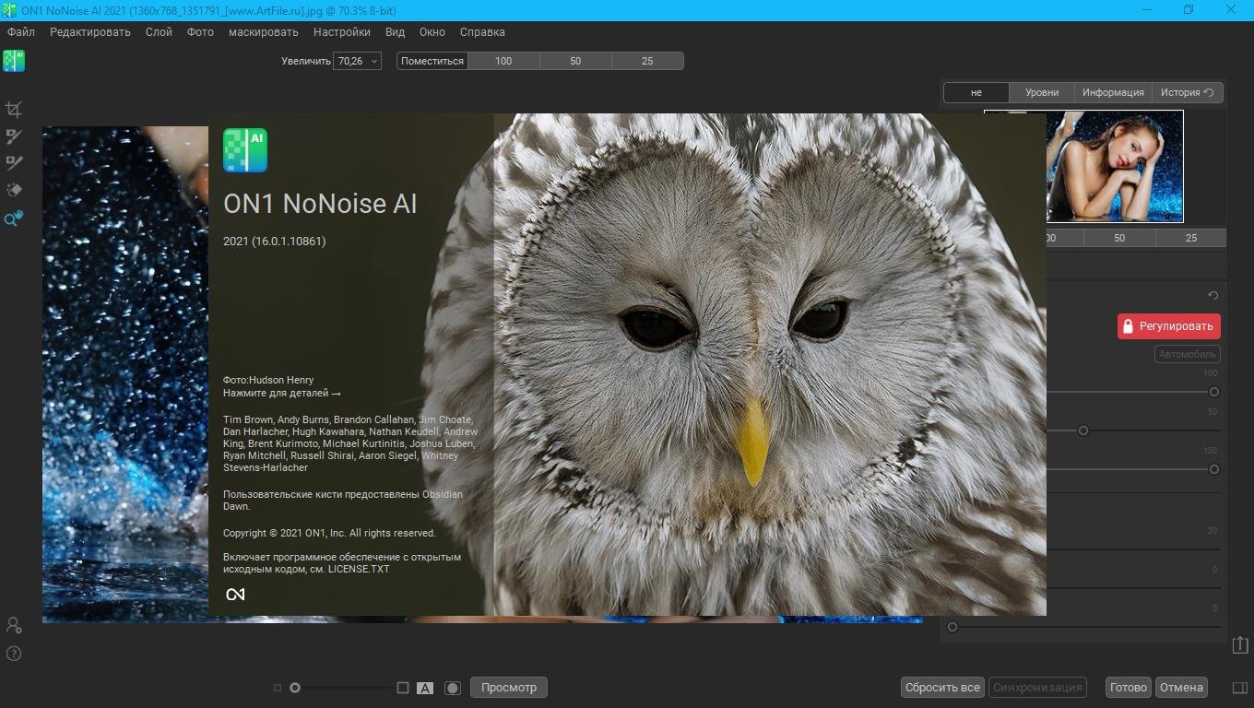This screenshot has width=1254, height=708.
Task: Activate the eraser retouch tool
Action: [x=14, y=190]
